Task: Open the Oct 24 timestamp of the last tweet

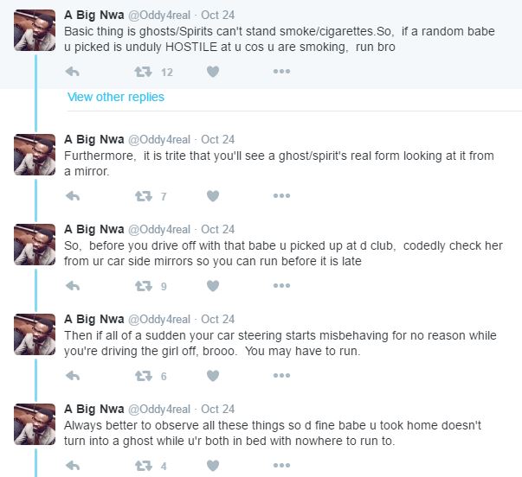Action: [x=217, y=409]
